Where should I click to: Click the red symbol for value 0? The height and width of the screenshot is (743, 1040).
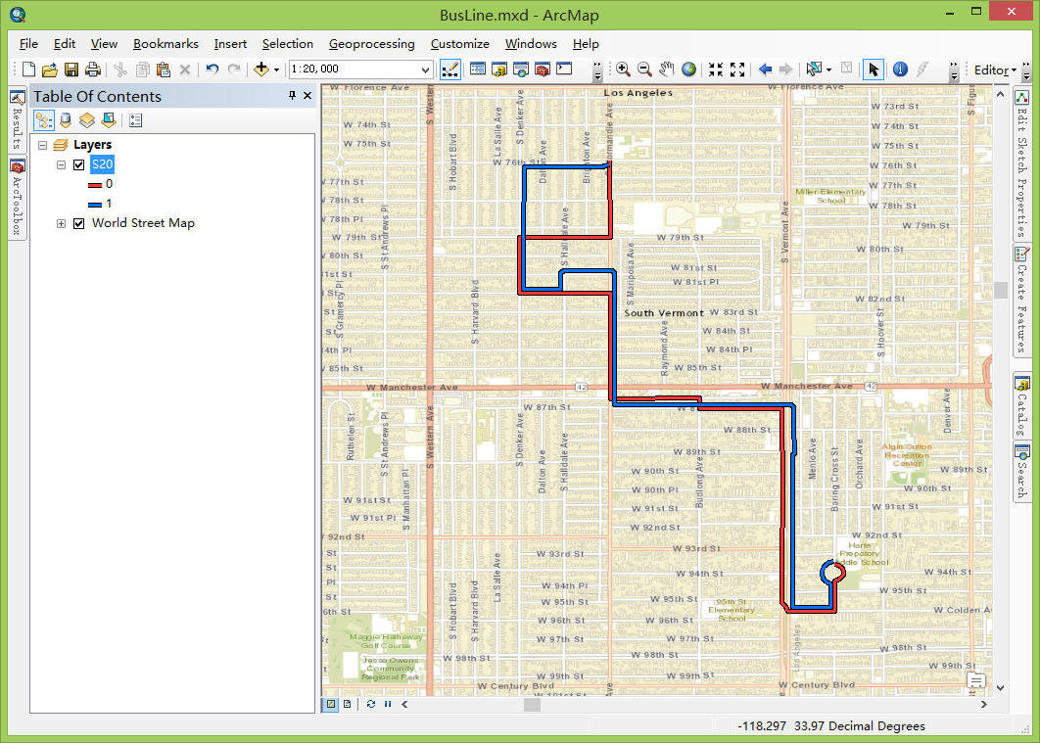(95, 185)
